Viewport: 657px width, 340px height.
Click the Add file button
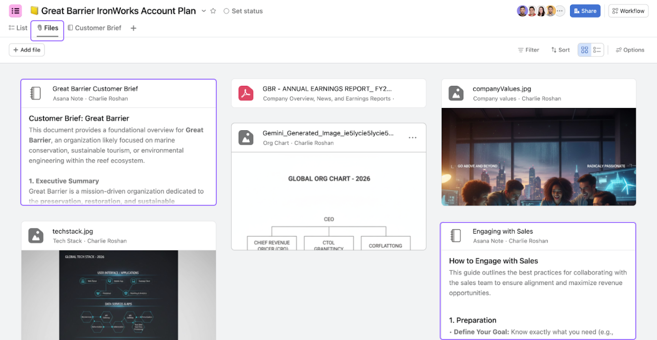tap(27, 50)
